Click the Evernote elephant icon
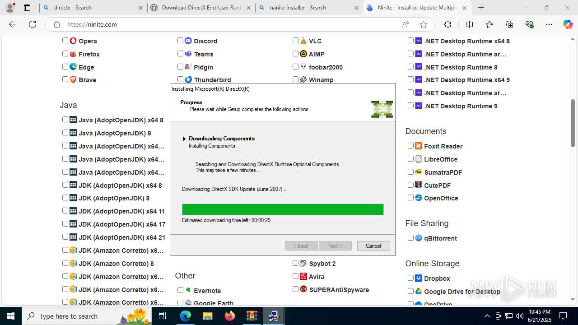The height and width of the screenshot is (325, 578). tap(188, 290)
